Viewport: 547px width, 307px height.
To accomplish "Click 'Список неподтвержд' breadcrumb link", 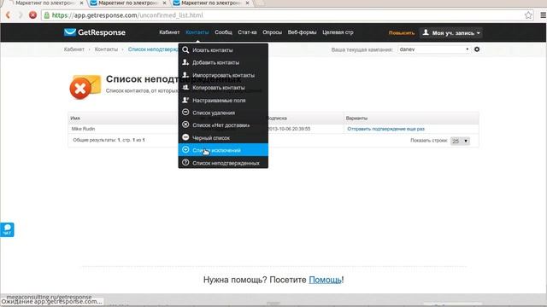I will [153, 49].
